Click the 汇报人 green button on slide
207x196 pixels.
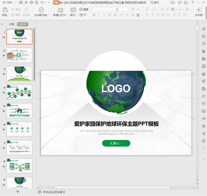[x=116, y=143]
